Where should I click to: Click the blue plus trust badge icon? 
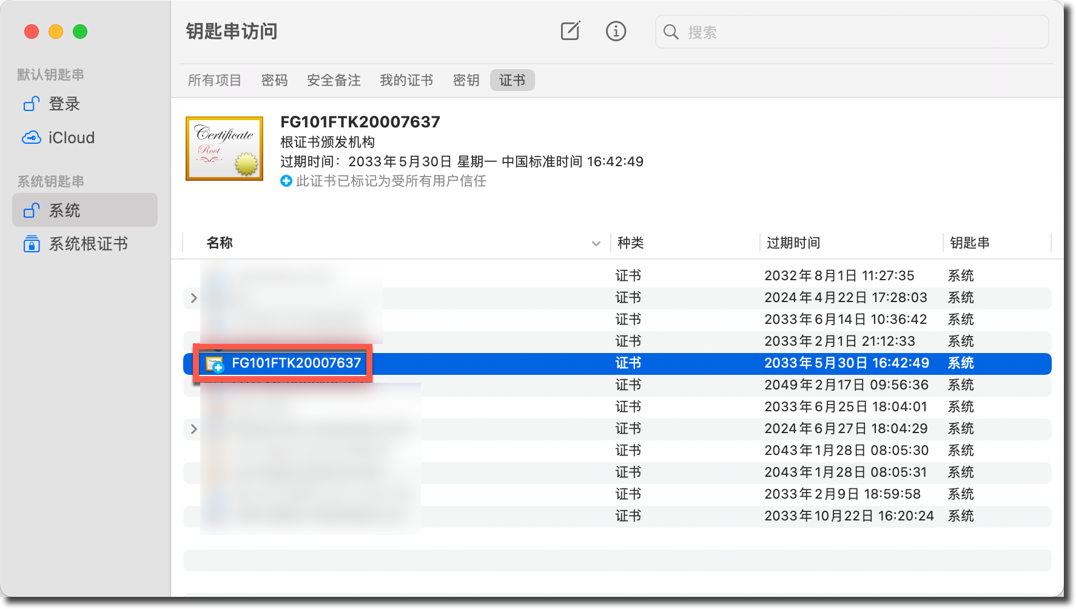tap(286, 181)
